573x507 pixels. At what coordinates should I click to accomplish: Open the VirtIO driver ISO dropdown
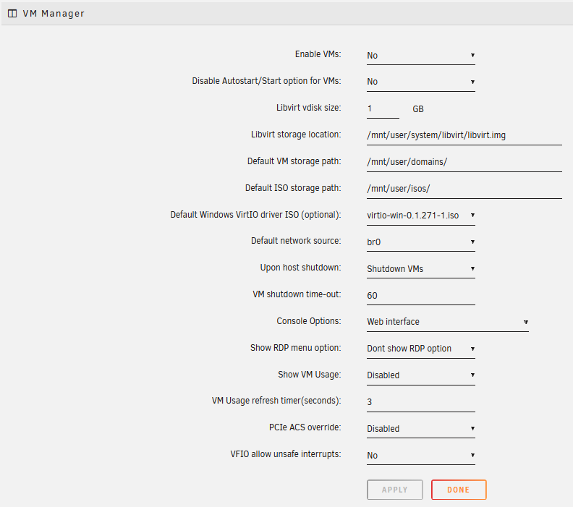420,215
